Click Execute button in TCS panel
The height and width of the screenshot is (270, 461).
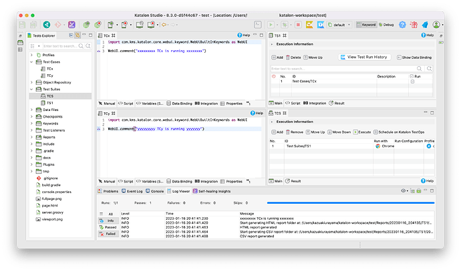point(362,132)
